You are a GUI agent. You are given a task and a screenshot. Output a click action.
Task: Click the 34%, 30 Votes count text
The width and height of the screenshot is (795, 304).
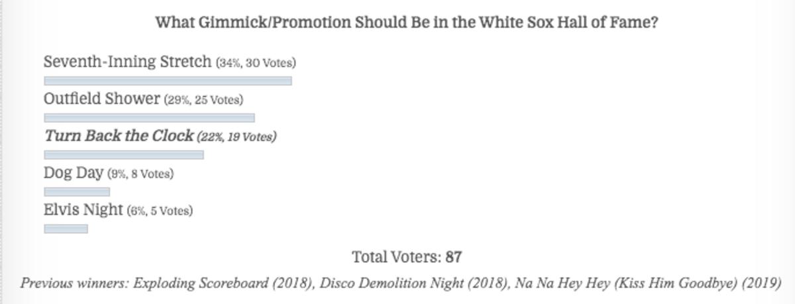coord(256,63)
